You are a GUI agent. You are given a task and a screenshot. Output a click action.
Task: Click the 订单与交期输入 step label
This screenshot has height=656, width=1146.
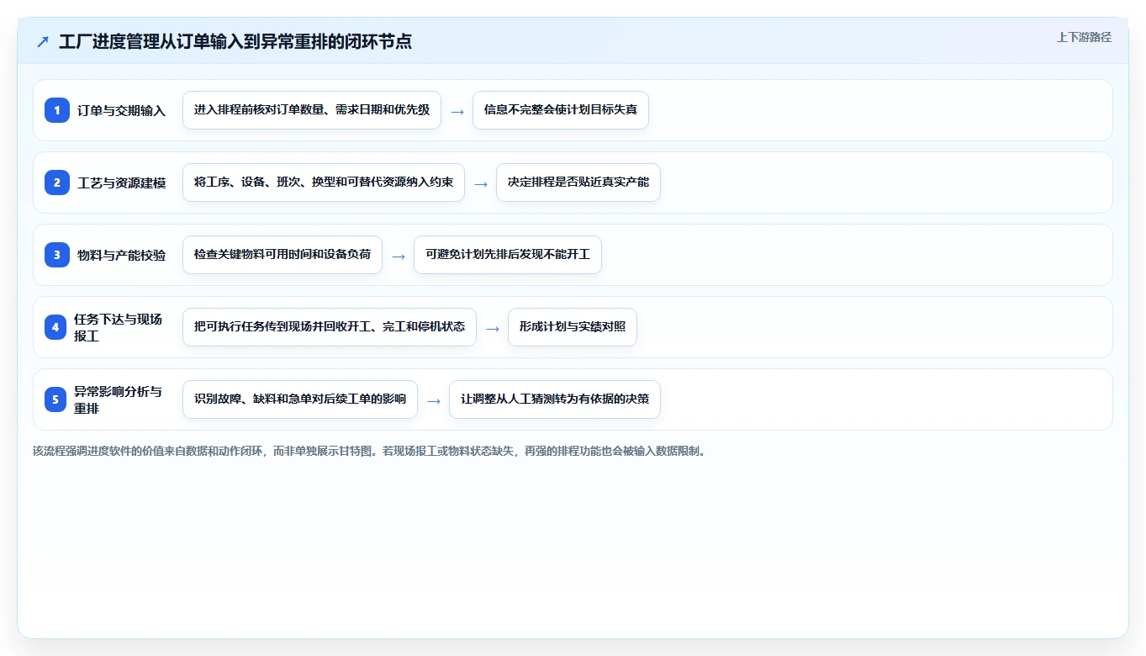[x=122, y=110]
